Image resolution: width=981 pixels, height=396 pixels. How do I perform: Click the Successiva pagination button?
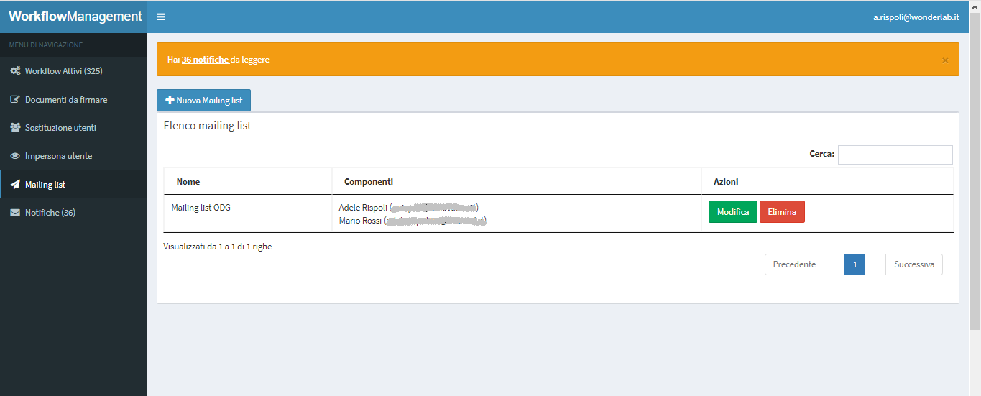click(913, 264)
